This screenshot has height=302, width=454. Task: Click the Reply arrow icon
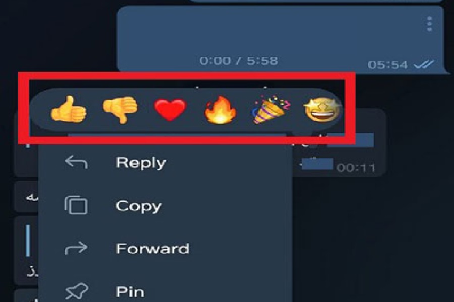(x=76, y=162)
